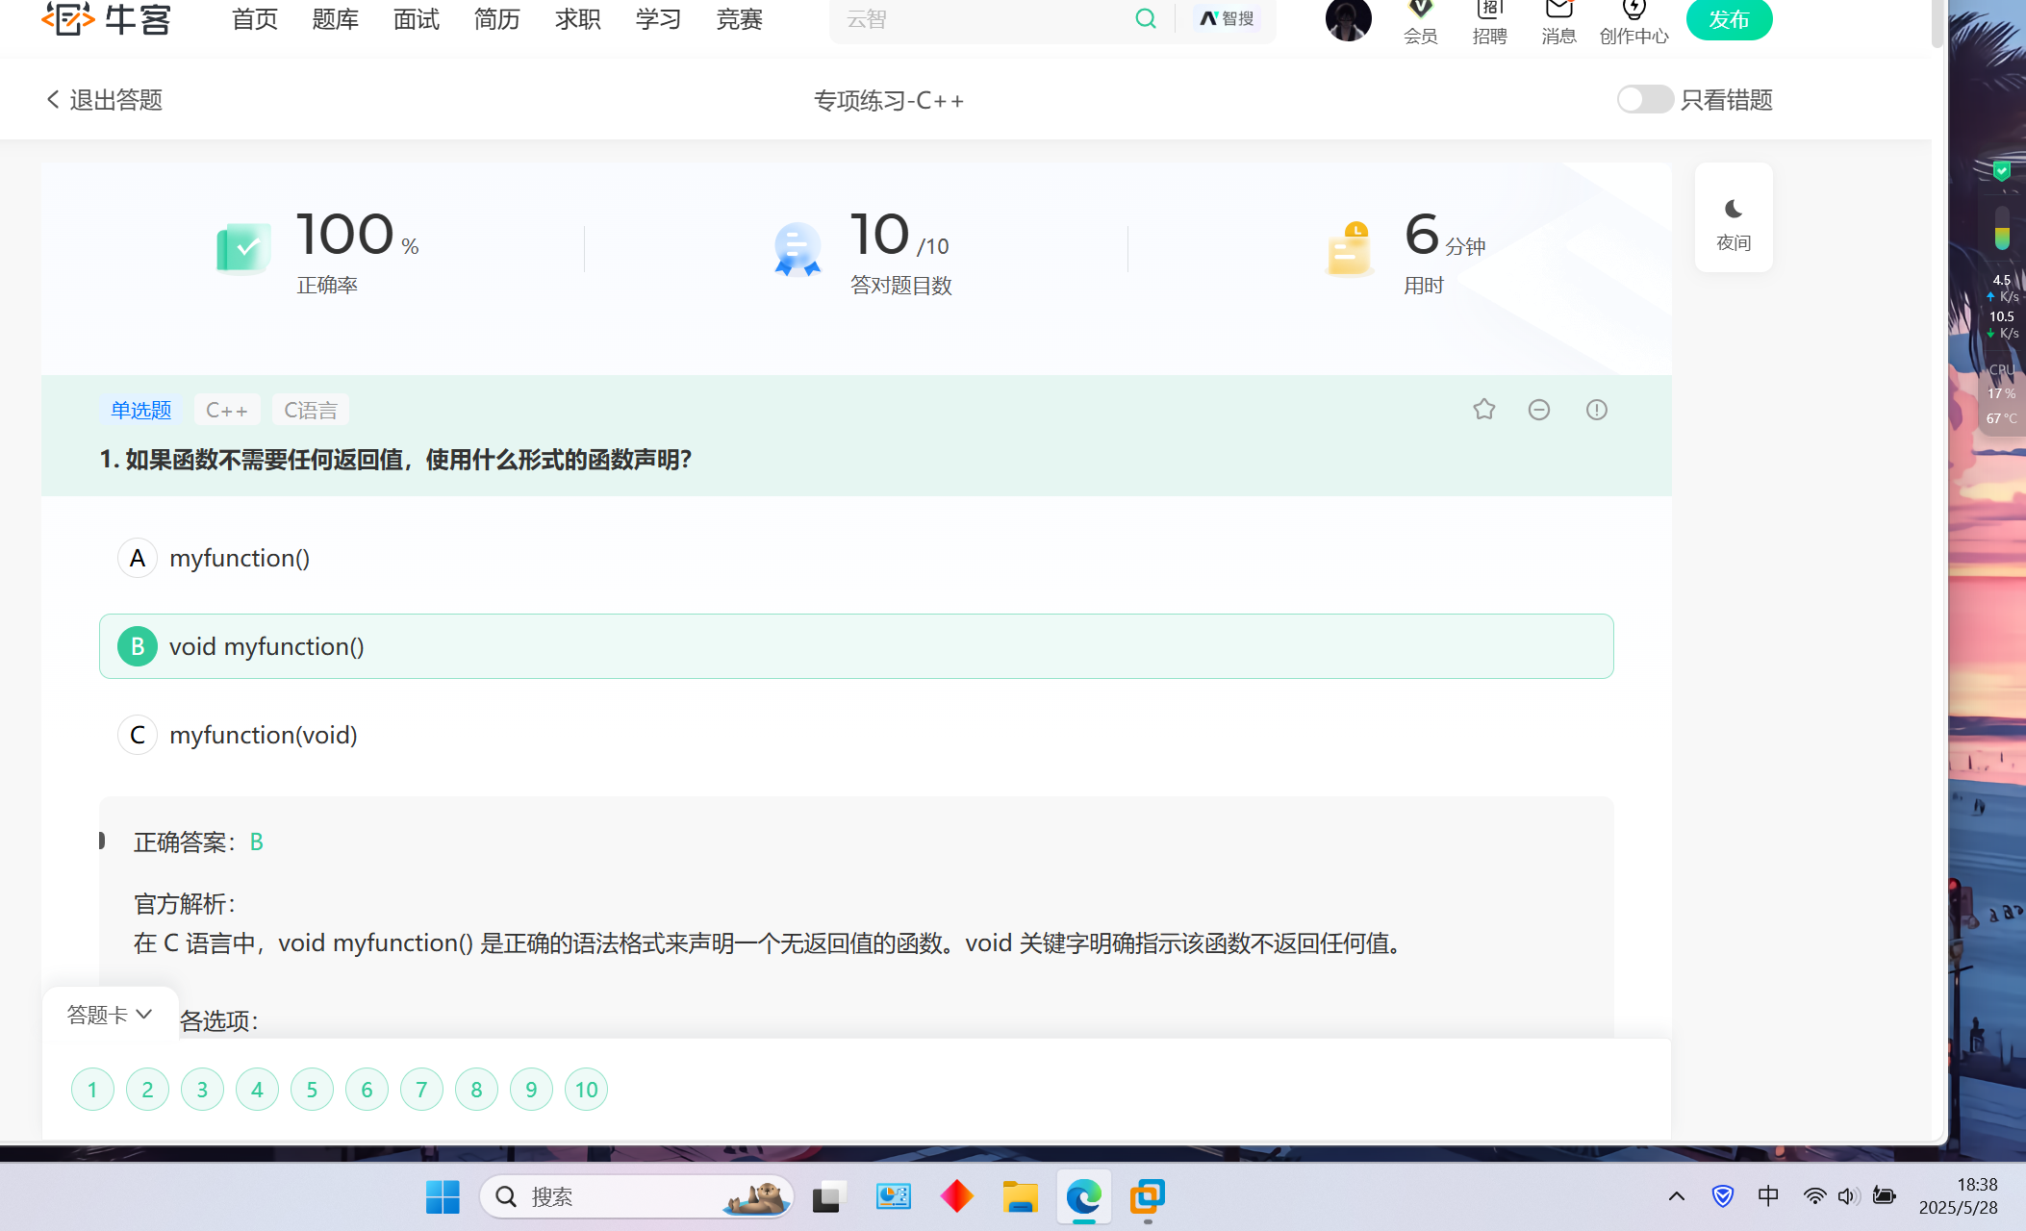Viewport: 2026px width, 1231px height.
Task: Open the 题库 menu in the top navigation
Action: pos(335,19)
